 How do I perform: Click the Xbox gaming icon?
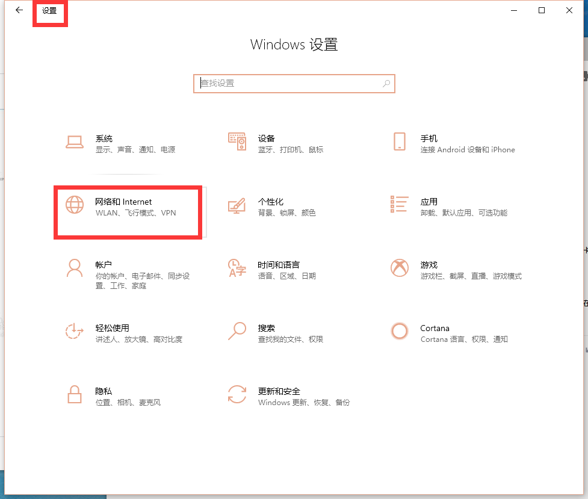[x=400, y=268]
